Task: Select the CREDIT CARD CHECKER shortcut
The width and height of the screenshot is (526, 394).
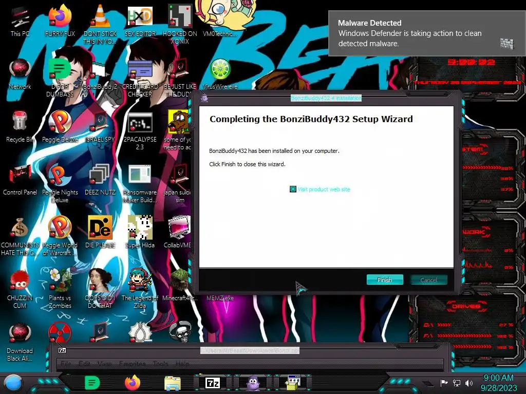Action: 140,78
